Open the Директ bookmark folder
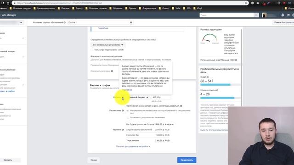 pos(77,8)
